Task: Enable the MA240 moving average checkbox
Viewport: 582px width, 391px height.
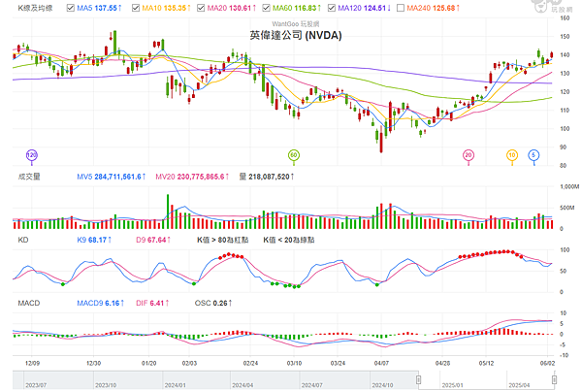Action: coord(401,8)
